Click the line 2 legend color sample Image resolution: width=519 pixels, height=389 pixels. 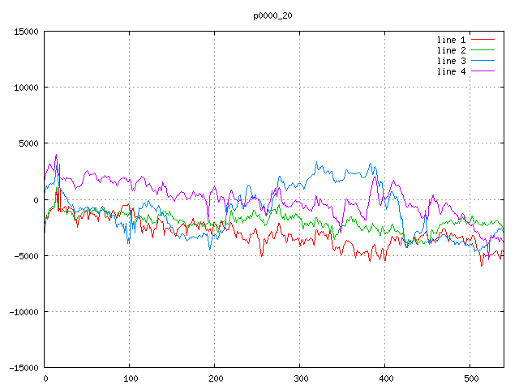coord(483,50)
